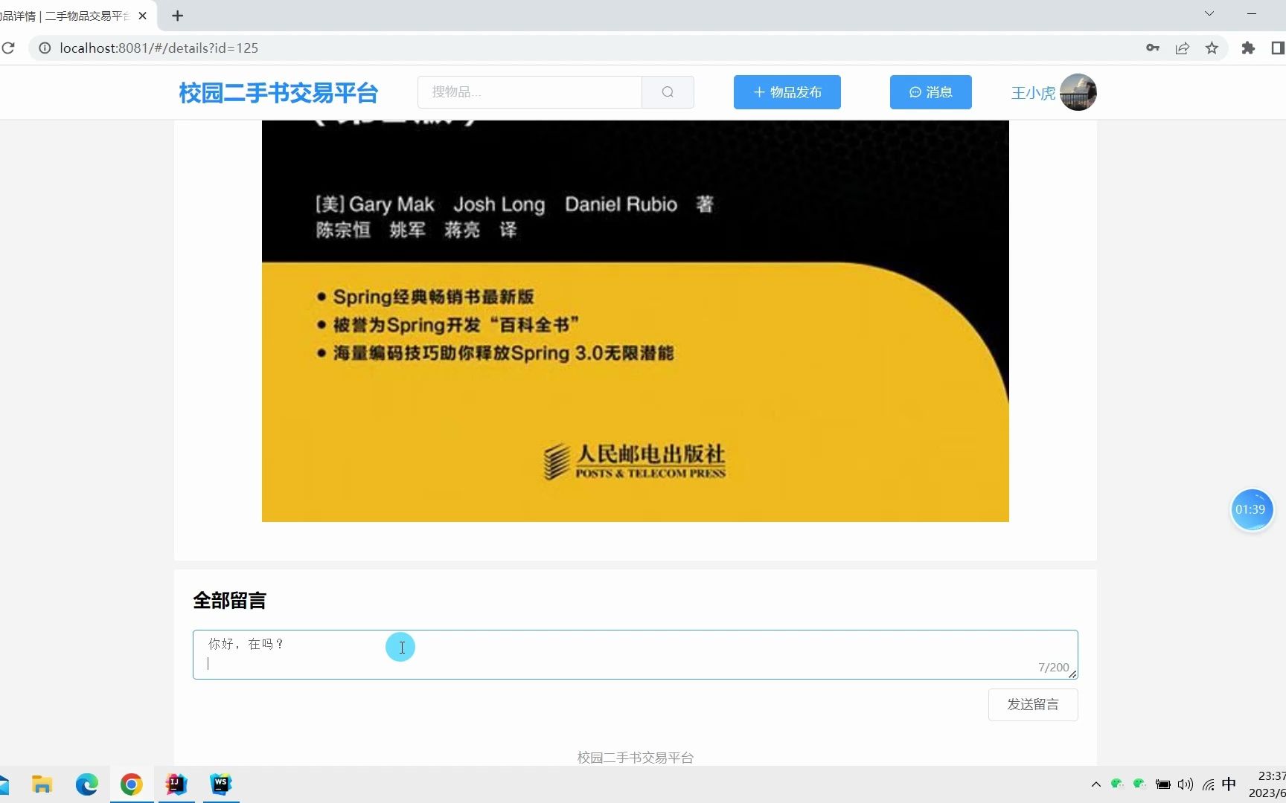Open the password key icon in address bar
Viewport: 1286px width, 803px height.
click(x=1153, y=48)
